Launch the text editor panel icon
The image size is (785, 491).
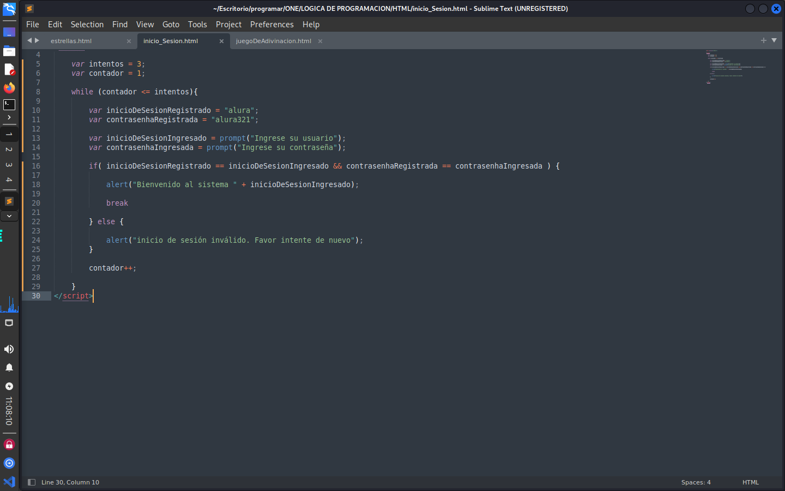tap(9, 69)
